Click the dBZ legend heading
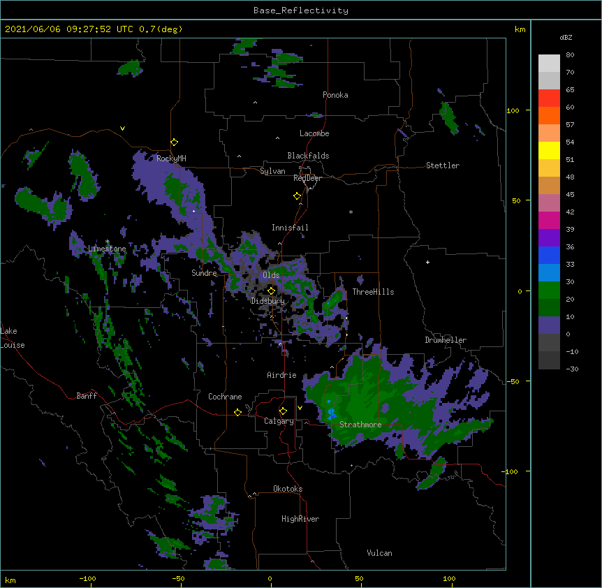 [x=566, y=37]
